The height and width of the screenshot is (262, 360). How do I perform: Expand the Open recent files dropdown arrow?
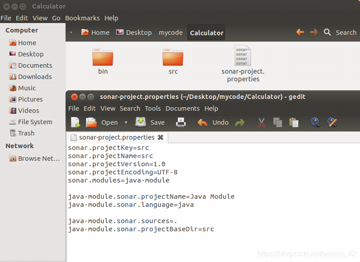pyautogui.click(x=126, y=122)
